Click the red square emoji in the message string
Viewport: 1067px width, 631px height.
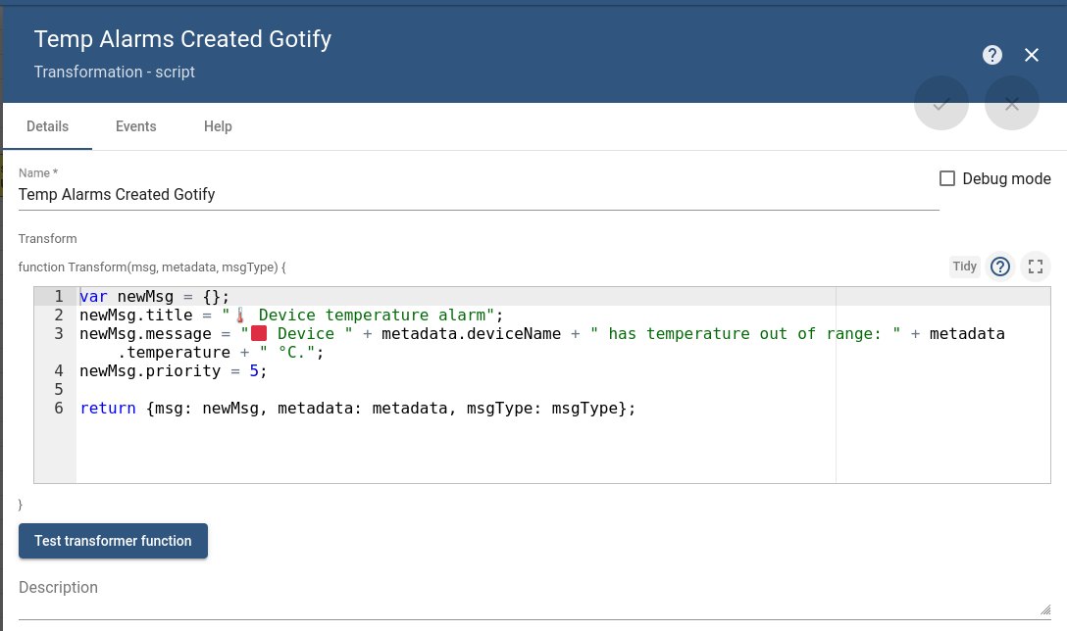[x=259, y=334]
